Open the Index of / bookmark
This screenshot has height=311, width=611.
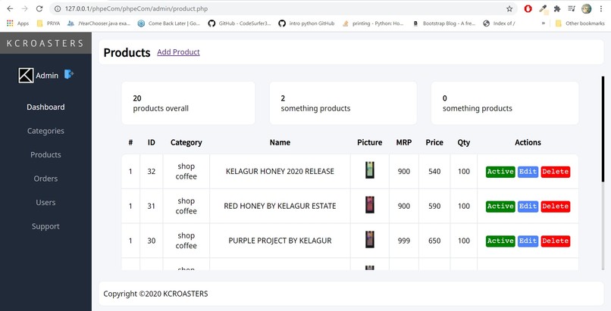click(499, 23)
